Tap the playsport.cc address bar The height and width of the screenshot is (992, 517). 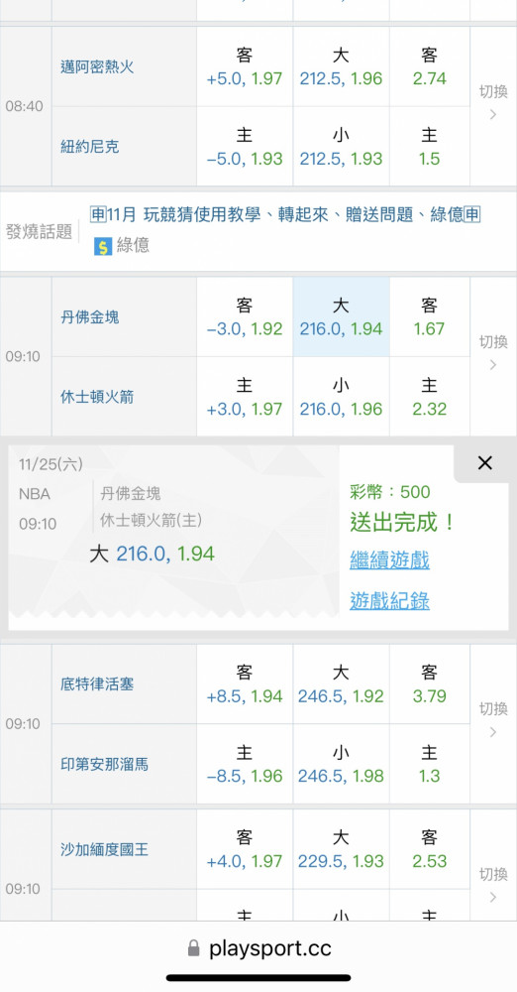pos(258,948)
